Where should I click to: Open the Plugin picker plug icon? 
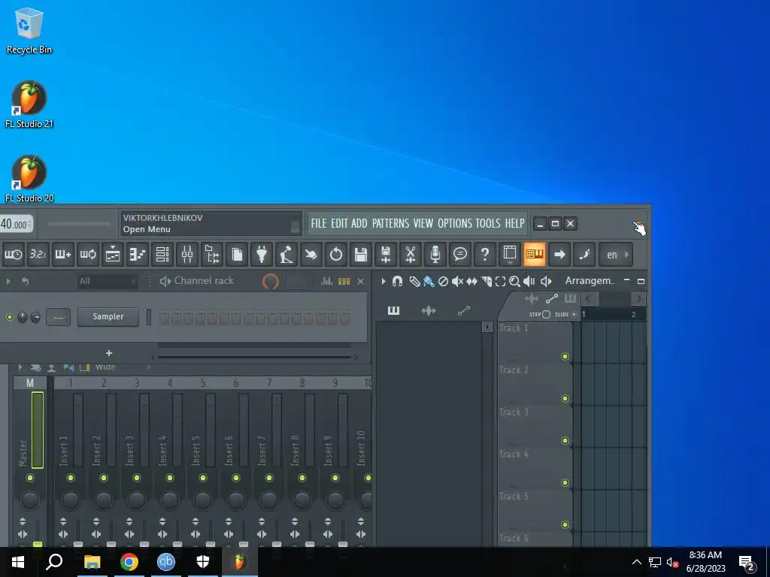(x=262, y=254)
